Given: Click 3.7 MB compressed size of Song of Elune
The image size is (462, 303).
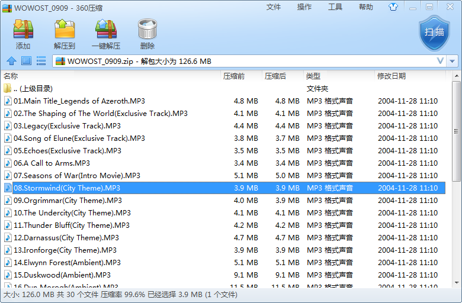Looking at the screenshot, I should 288,138.
